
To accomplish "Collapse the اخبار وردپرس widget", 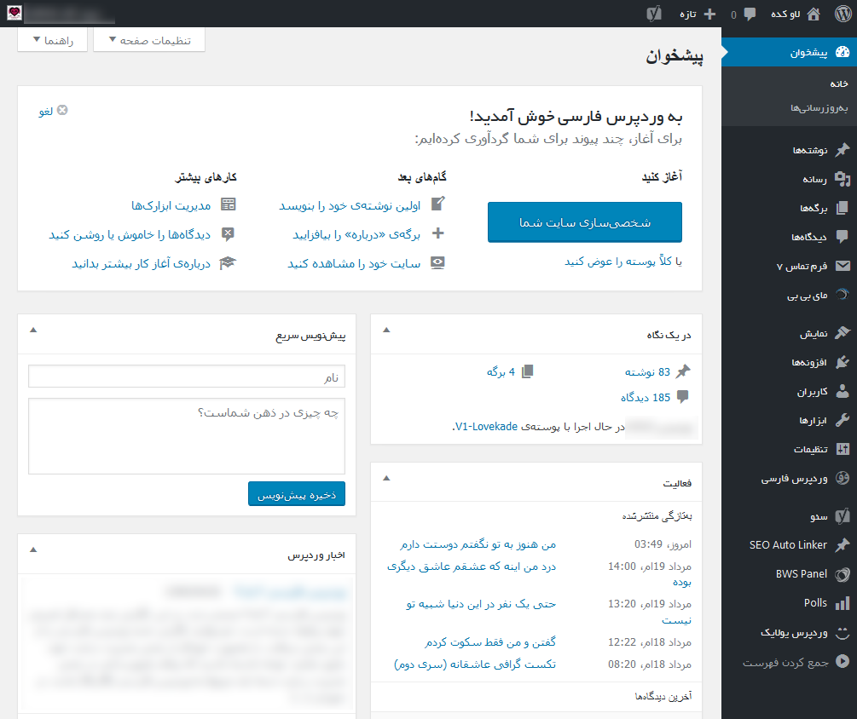I will tap(33, 549).
